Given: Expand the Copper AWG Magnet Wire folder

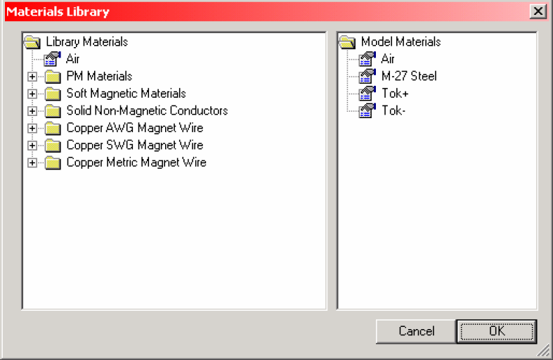Looking at the screenshot, I should pos(32,129).
